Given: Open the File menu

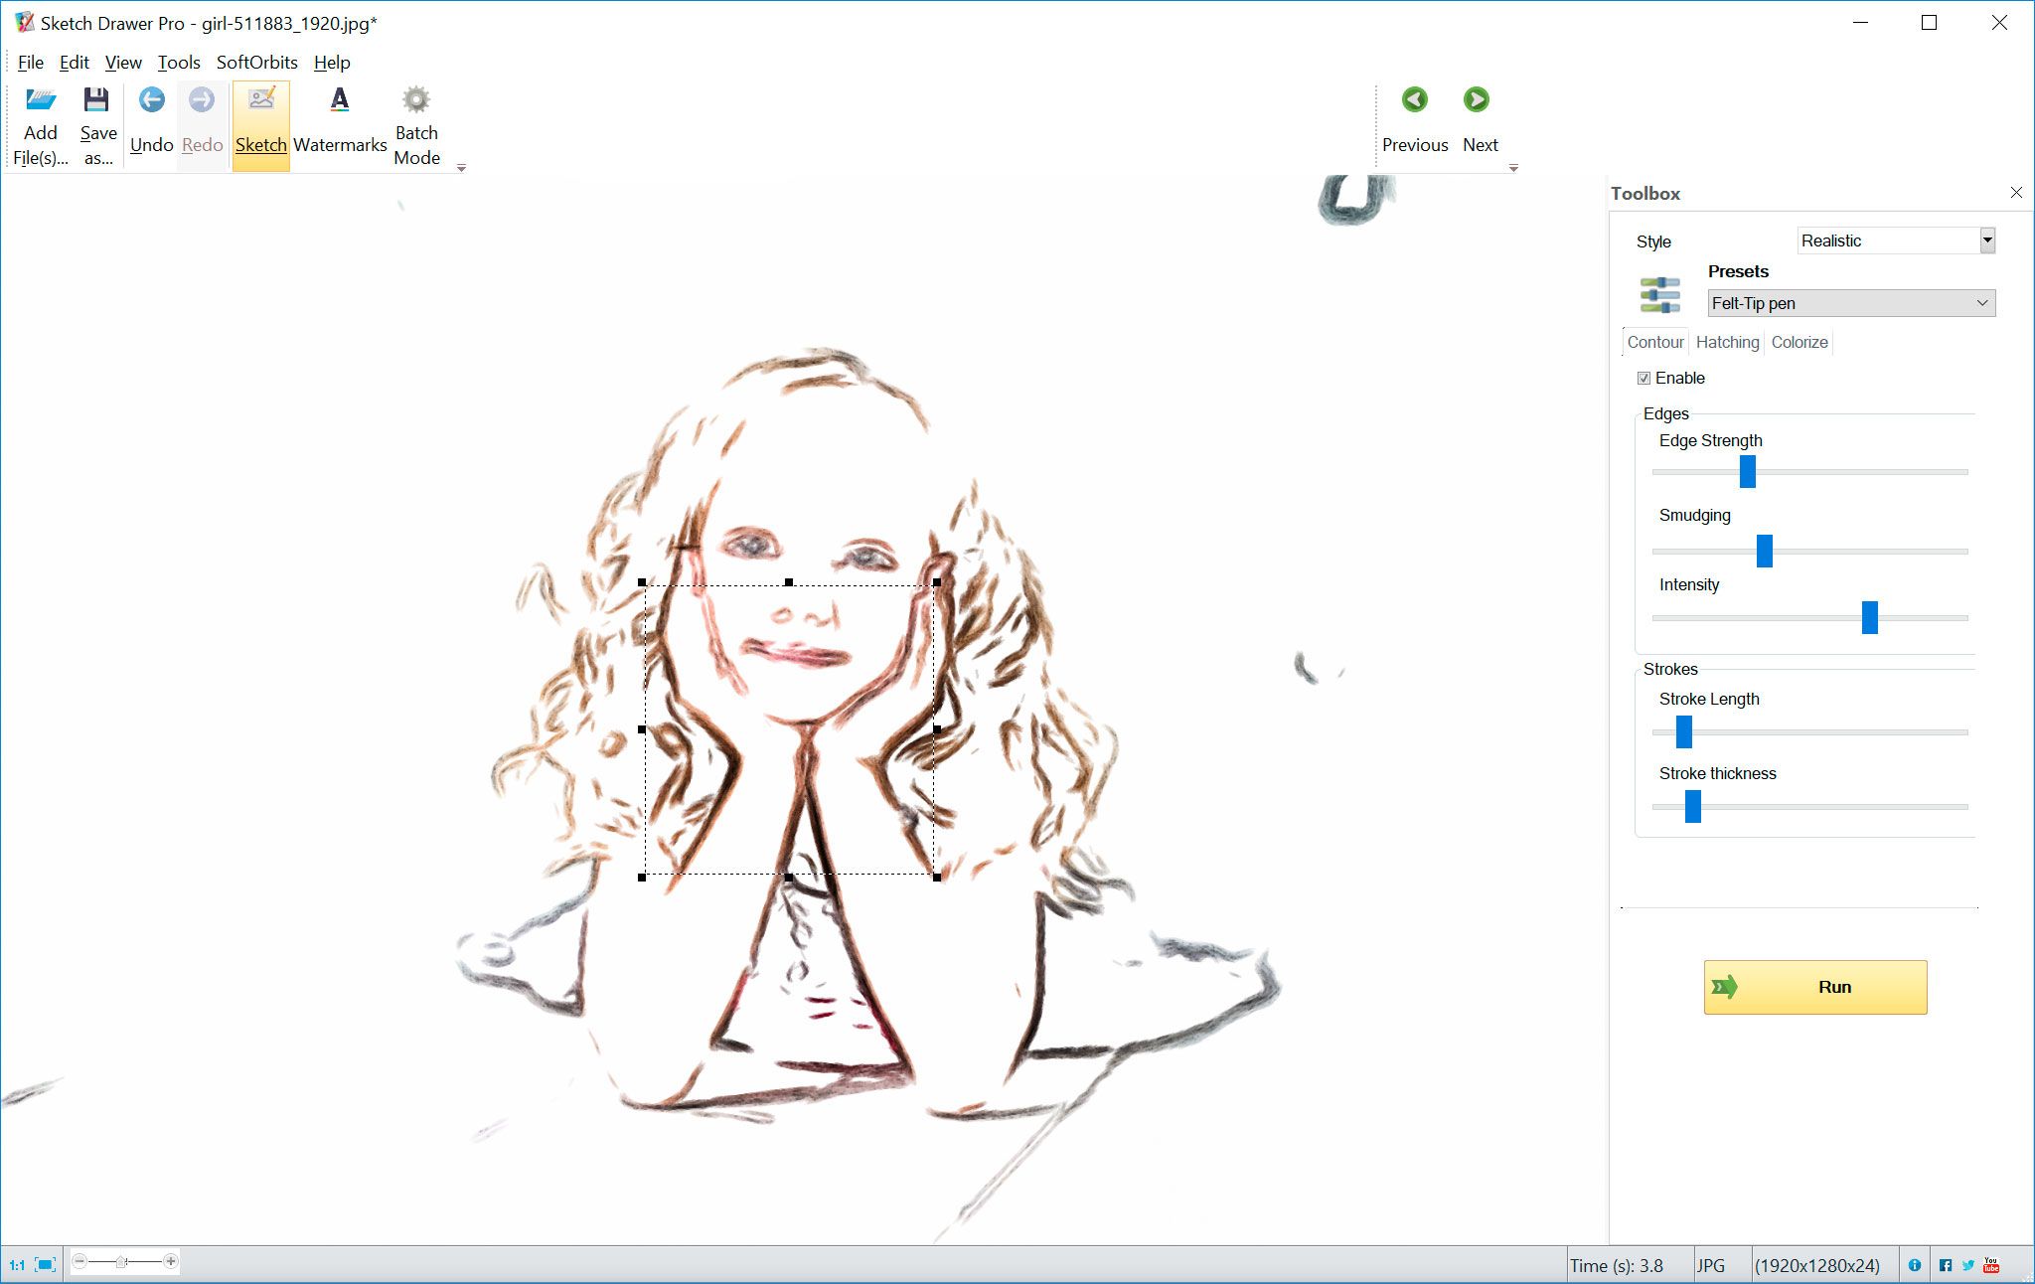Looking at the screenshot, I should [x=28, y=61].
